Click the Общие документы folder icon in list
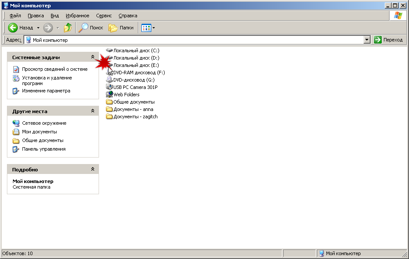Viewport: 409px width, 259px height. (109, 102)
